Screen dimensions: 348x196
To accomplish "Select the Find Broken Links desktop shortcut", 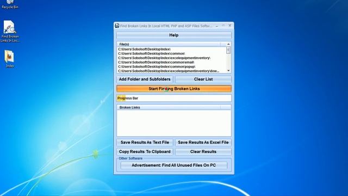I will click(10, 31).
